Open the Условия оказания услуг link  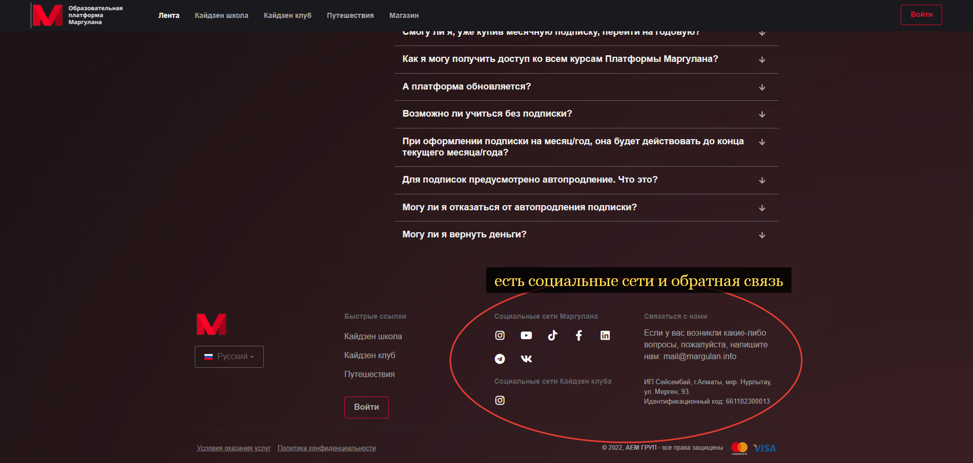pos(234,448)
